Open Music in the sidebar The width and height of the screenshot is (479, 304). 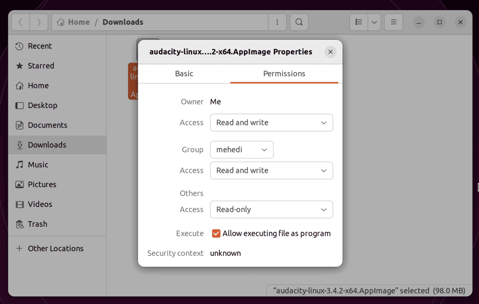[x=57, y=165]
